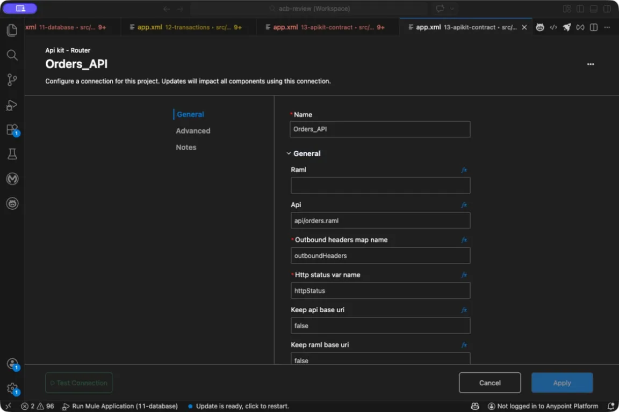
Task: Click the outboundHeaders input field
Action: 380,255
